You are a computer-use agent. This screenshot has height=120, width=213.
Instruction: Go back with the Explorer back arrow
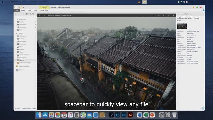coord(16,14)
